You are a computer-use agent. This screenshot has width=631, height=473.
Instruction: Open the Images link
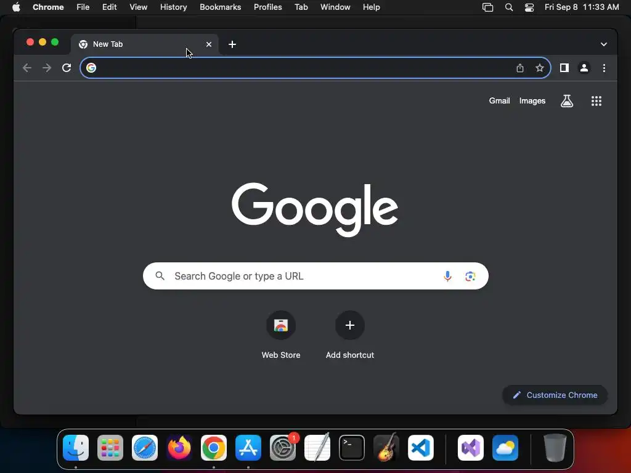(532, 101)
